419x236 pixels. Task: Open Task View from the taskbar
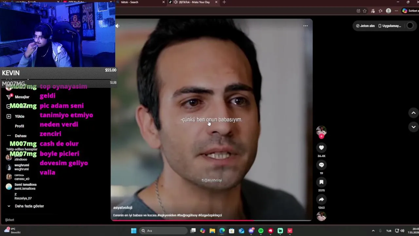point(193,231)
